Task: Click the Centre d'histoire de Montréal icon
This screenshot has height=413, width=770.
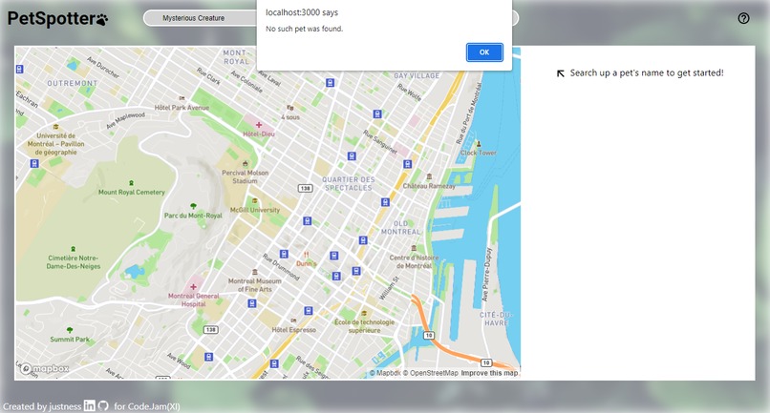Action: [414, 248]
